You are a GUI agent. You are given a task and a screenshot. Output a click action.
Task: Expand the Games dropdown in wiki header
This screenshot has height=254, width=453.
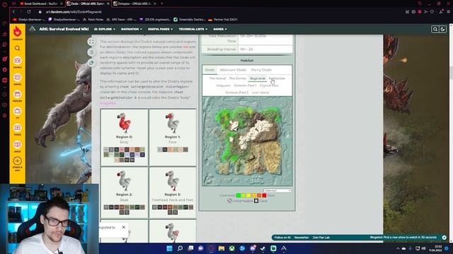(x=220, y=29)
